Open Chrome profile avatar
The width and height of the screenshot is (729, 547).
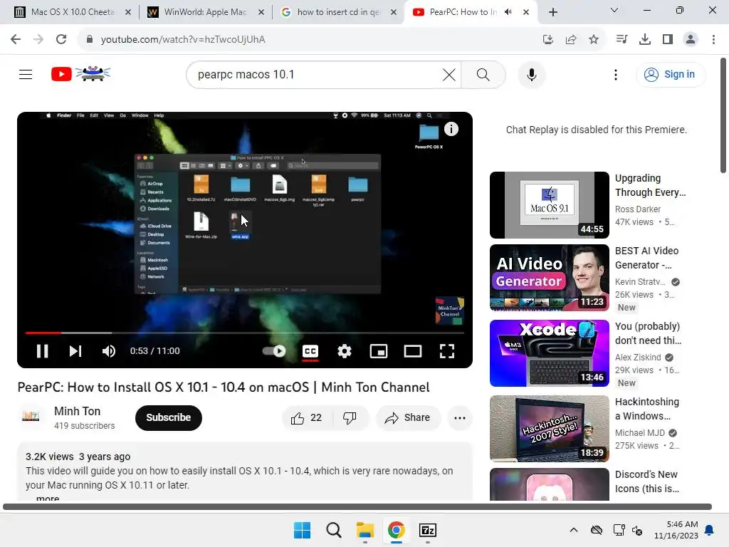(691, 40)
